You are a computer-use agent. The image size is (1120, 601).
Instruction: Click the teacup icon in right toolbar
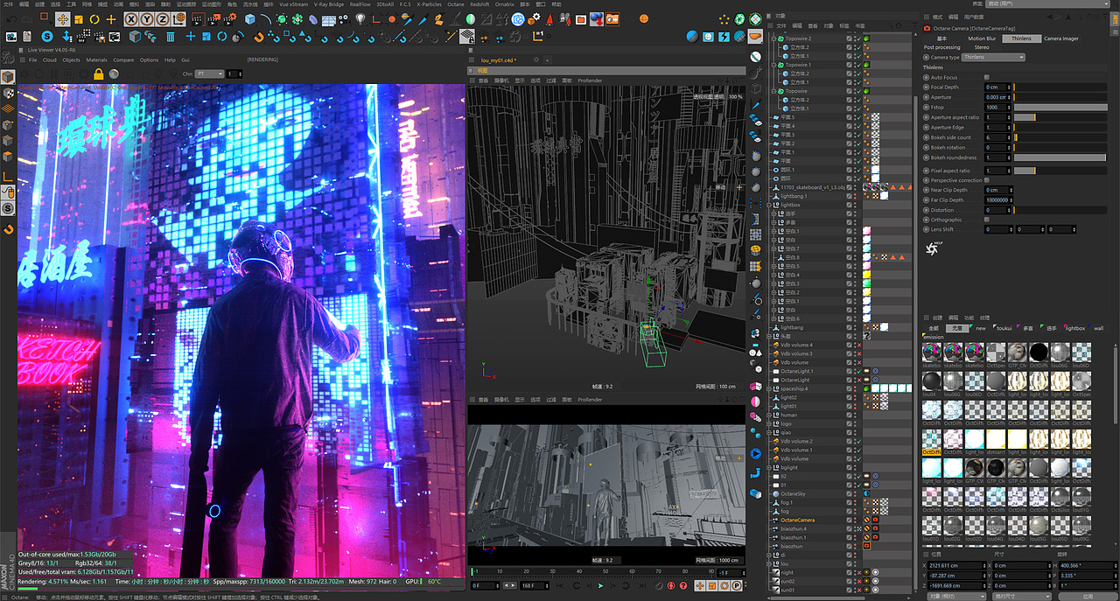pyautogui.click(x=756, y=37)
